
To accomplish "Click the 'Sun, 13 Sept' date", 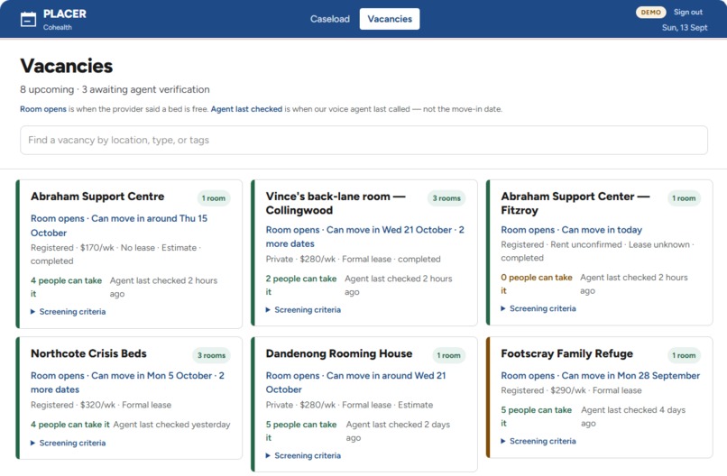I will pos(685,27).
